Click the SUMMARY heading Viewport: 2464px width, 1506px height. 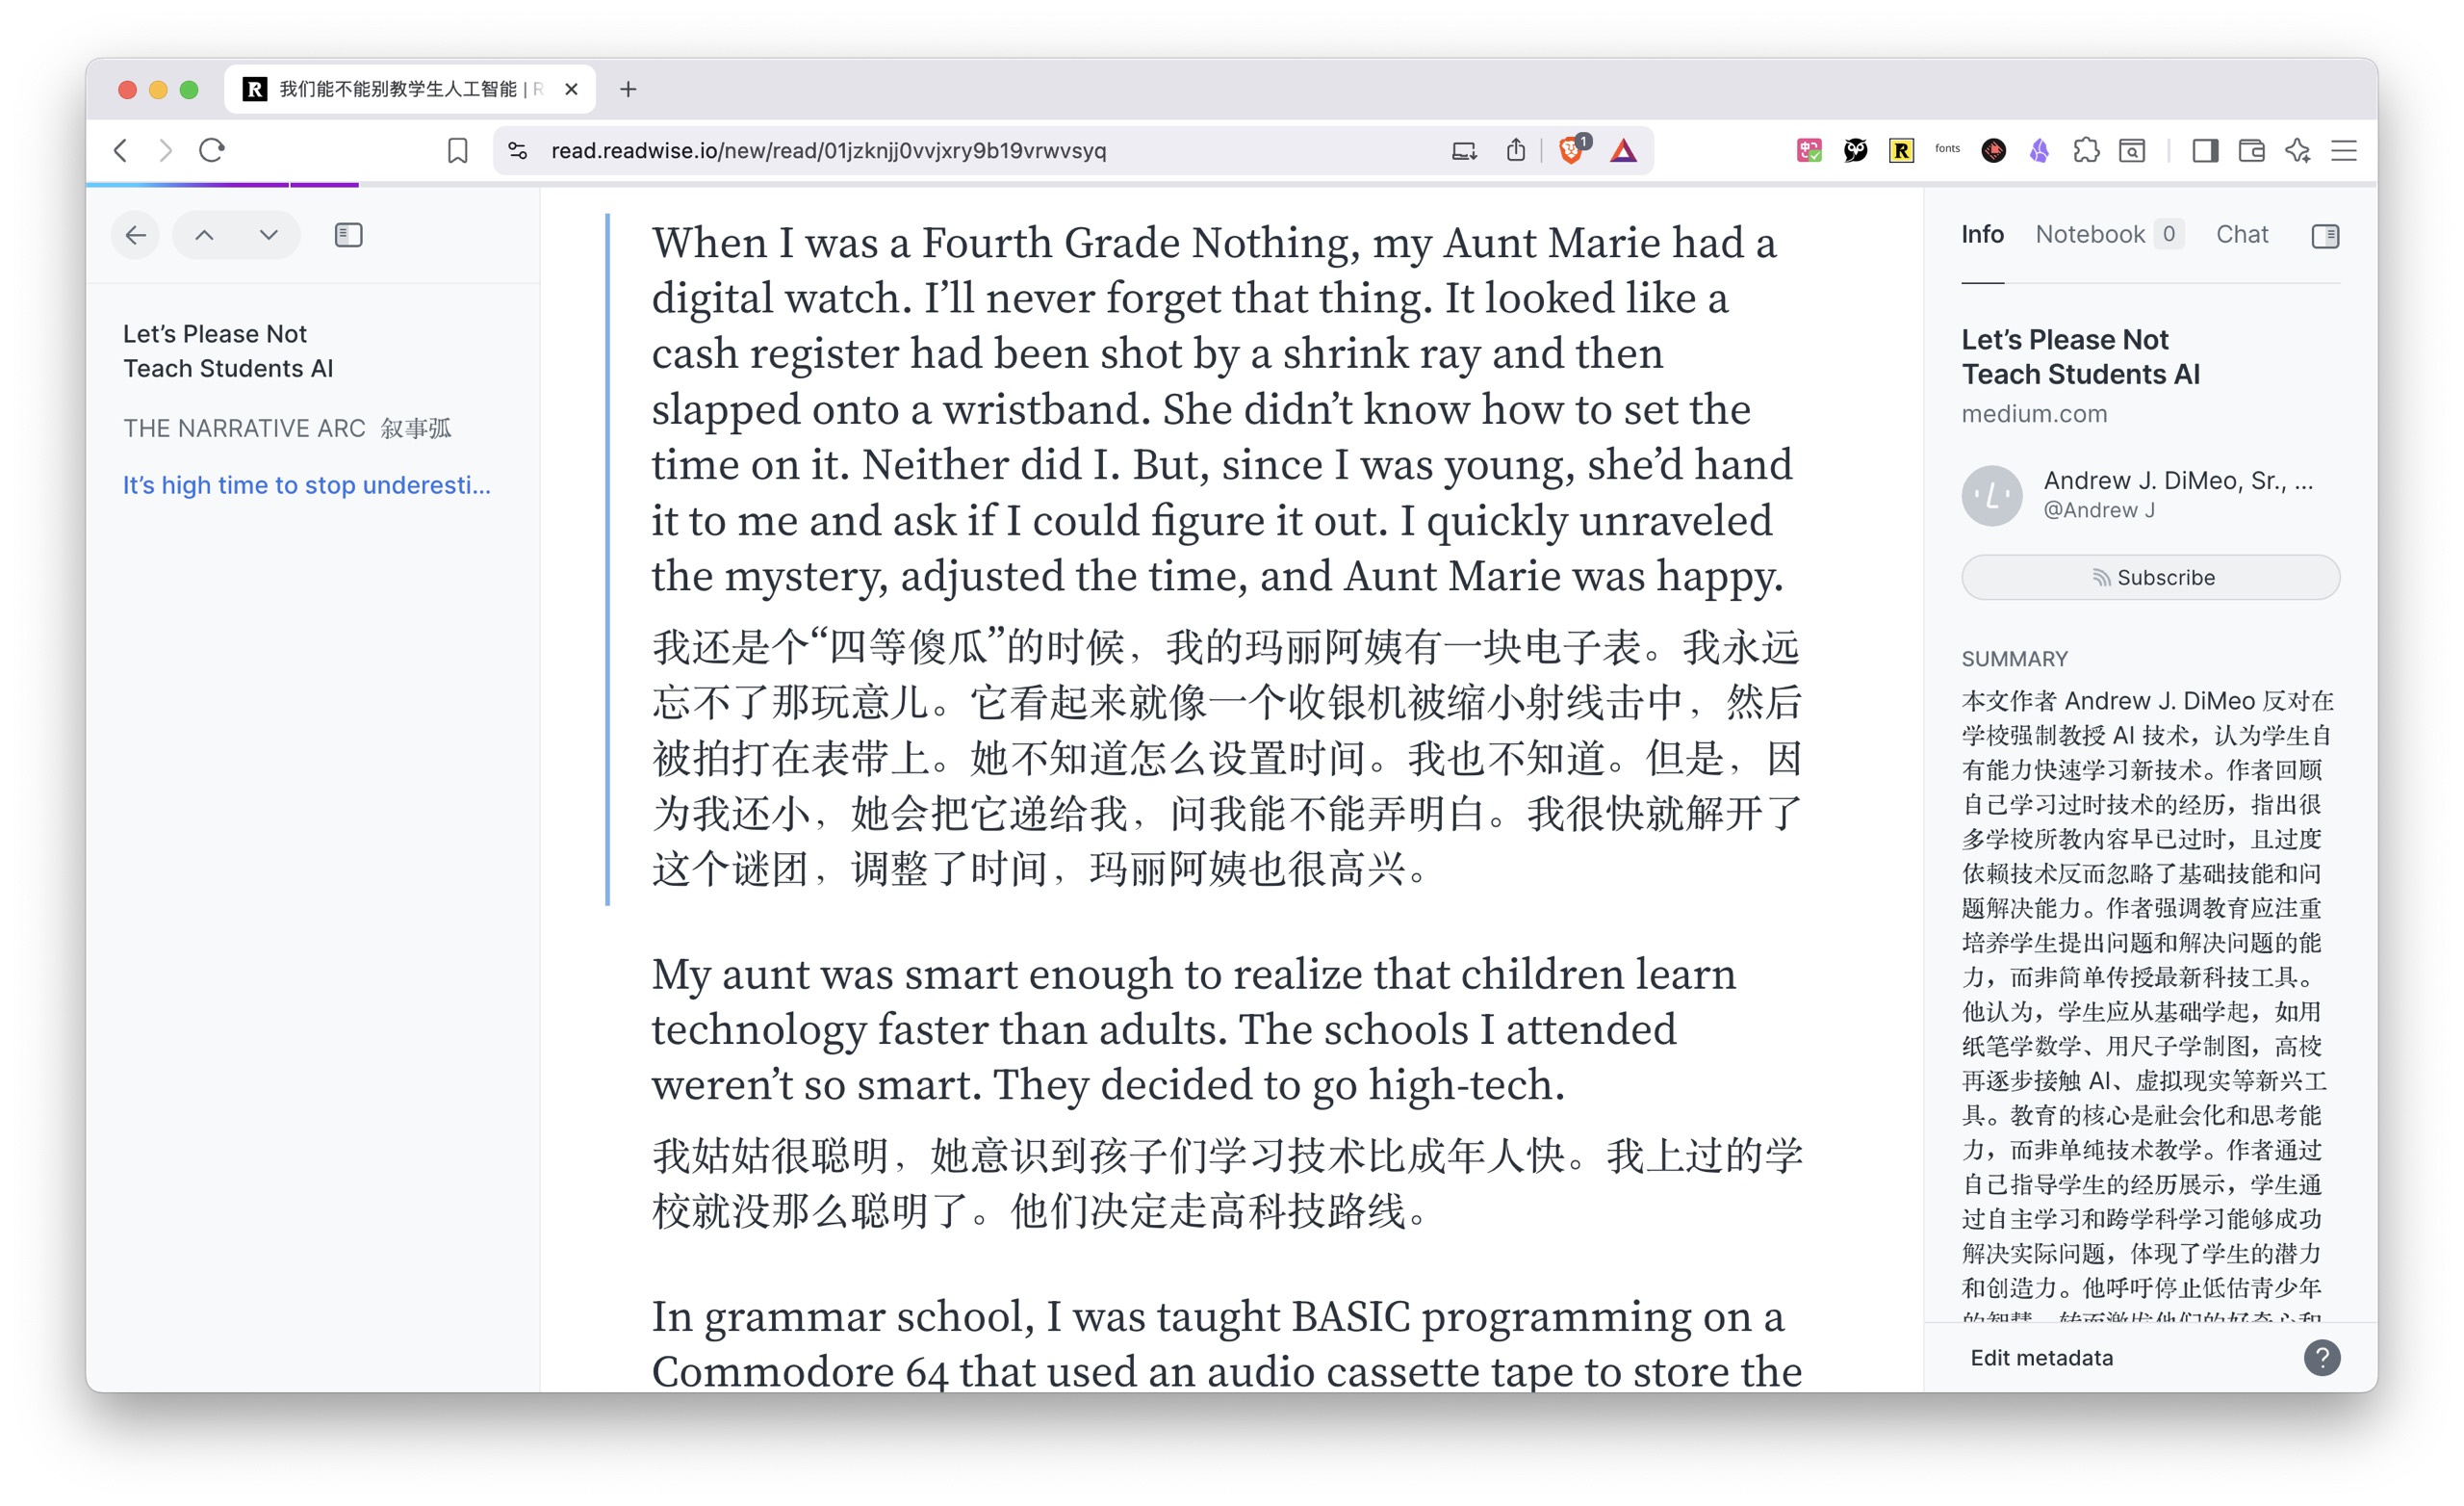click(x=2014, y=659)
